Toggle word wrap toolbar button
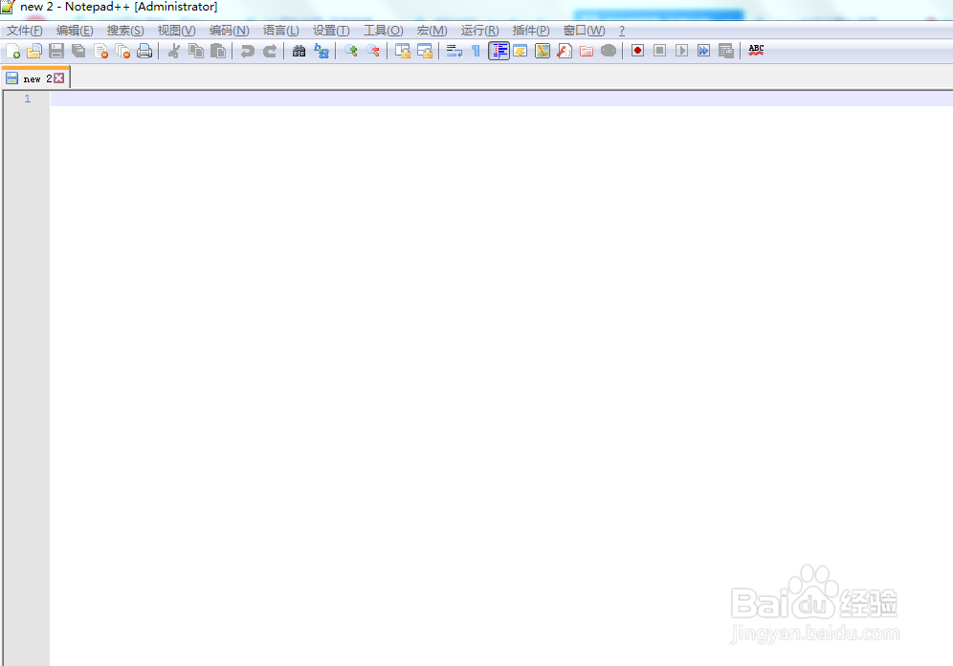 pyautogui.click(x=454, y=51)
